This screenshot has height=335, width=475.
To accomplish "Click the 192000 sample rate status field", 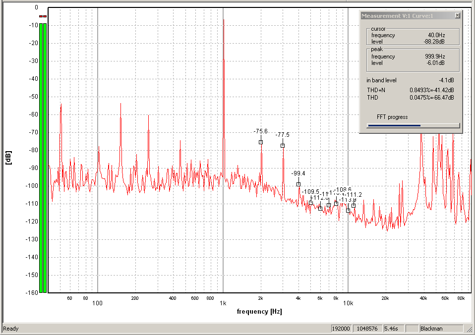I will pos(342,329).
